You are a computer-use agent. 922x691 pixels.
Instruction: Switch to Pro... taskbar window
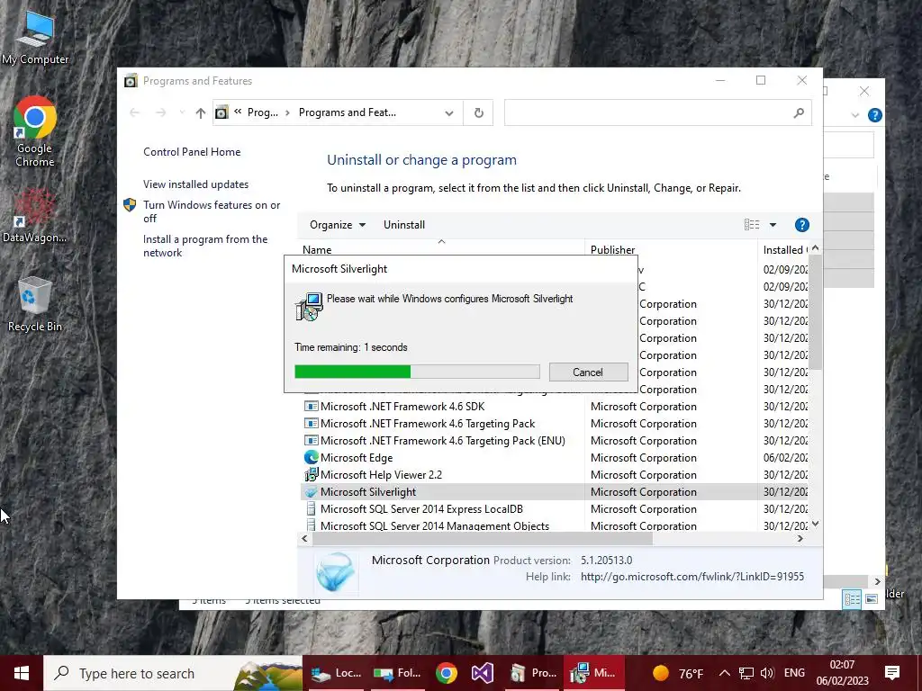click(x=533, y=673)
